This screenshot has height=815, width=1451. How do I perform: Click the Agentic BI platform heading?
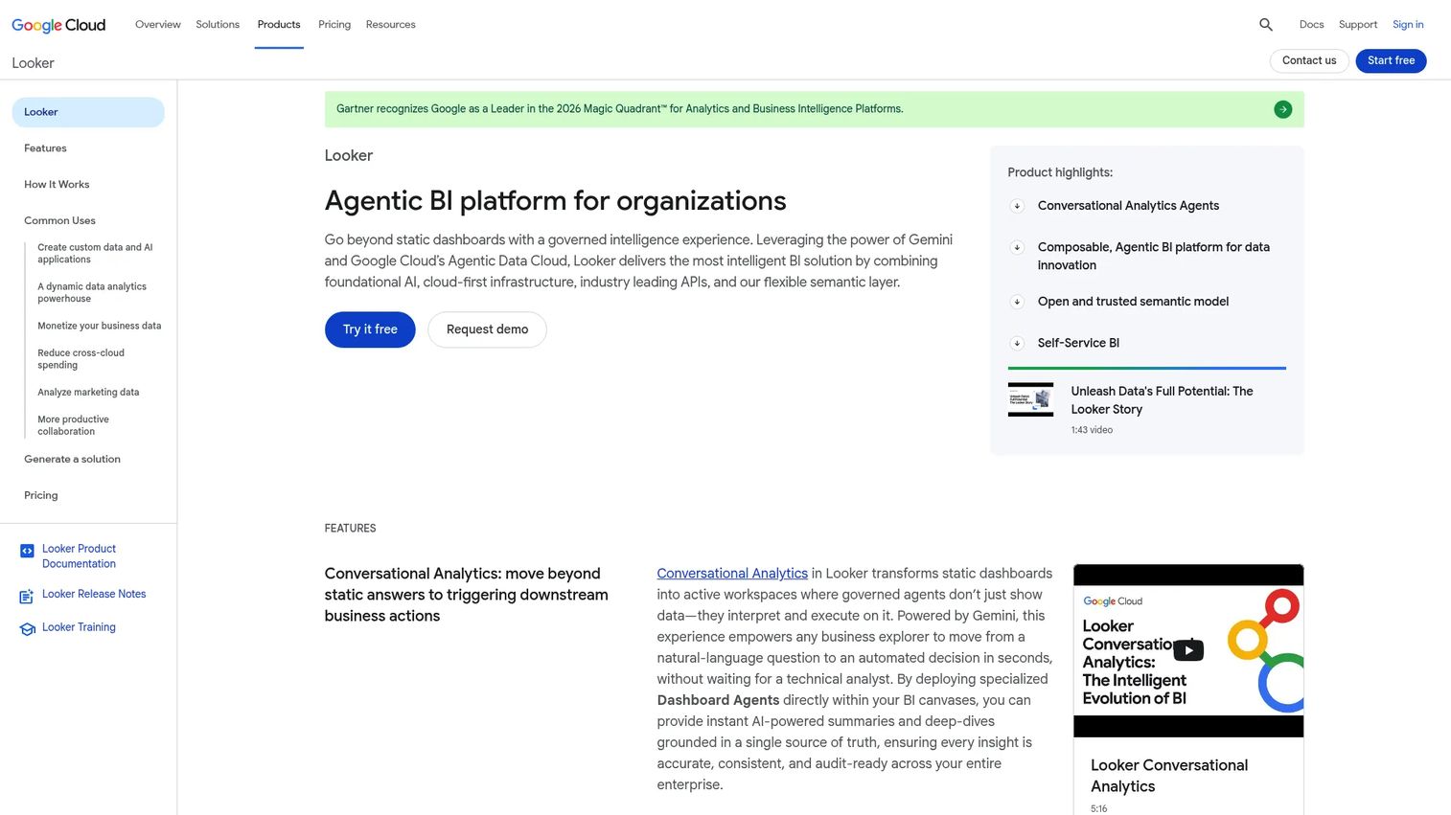[555, 201]
